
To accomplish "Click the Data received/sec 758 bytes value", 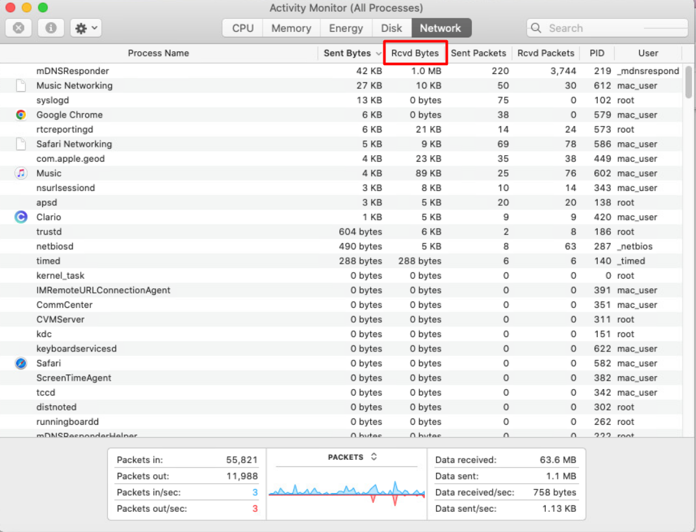I will click(x=554, y=492).
